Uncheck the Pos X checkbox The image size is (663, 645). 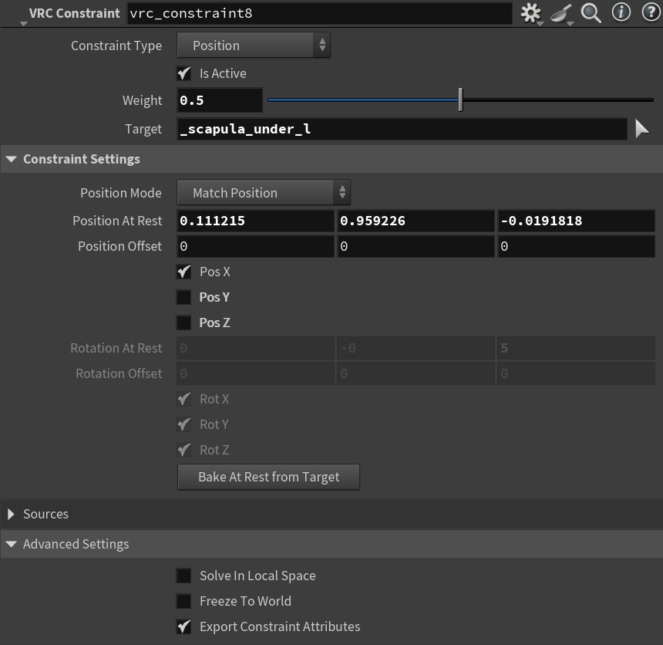(x=183, y=272)
